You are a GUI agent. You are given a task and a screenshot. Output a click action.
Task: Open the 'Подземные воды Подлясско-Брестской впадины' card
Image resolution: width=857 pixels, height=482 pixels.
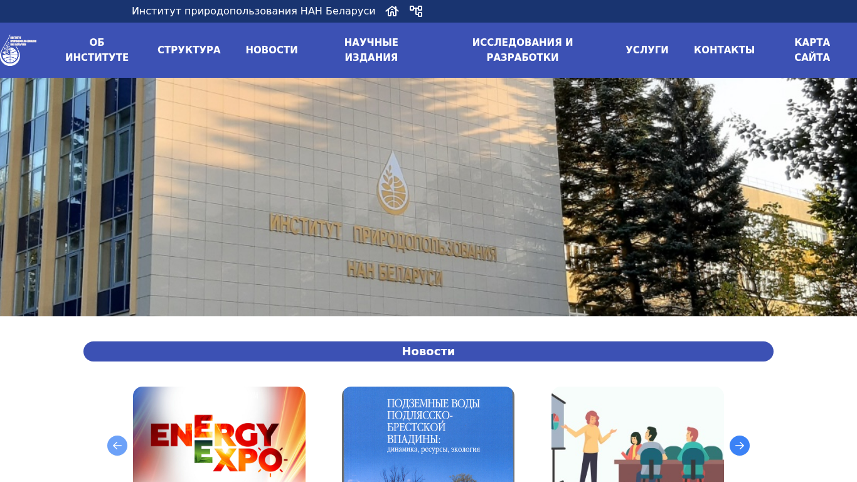[428, 434]
